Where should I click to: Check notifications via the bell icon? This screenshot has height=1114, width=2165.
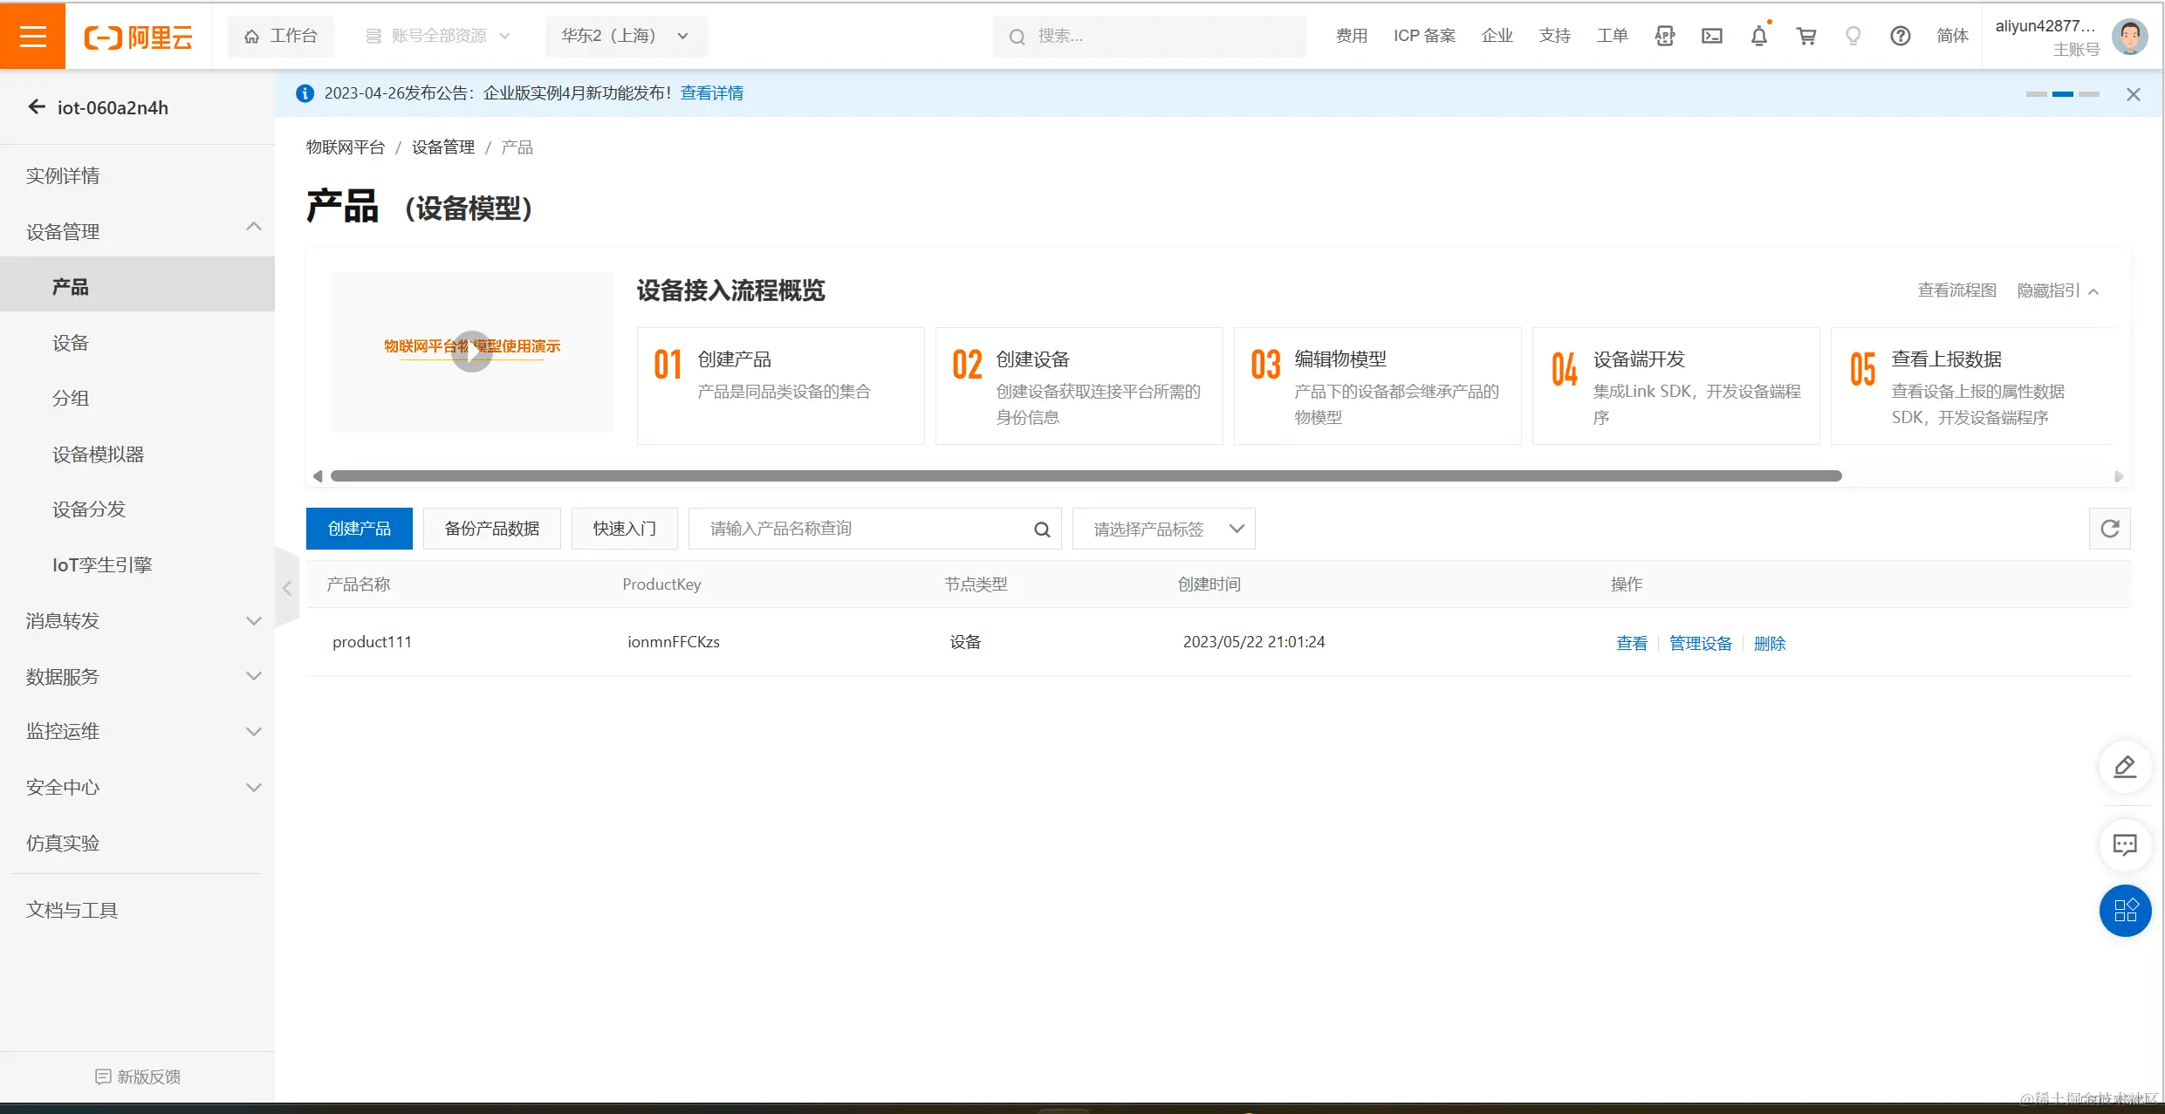click(x=1758, y=36)
